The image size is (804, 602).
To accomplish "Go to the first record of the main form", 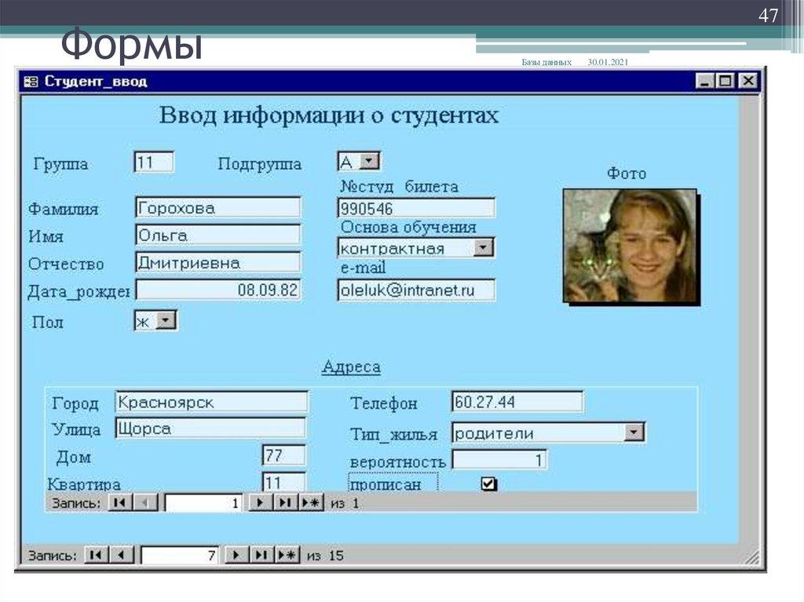I will coord(94,555).
